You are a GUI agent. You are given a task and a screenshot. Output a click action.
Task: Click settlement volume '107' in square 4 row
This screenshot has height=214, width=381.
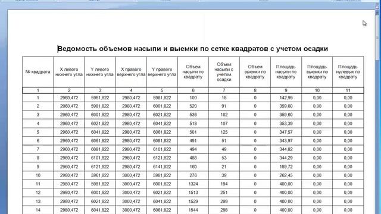point(224,124)
